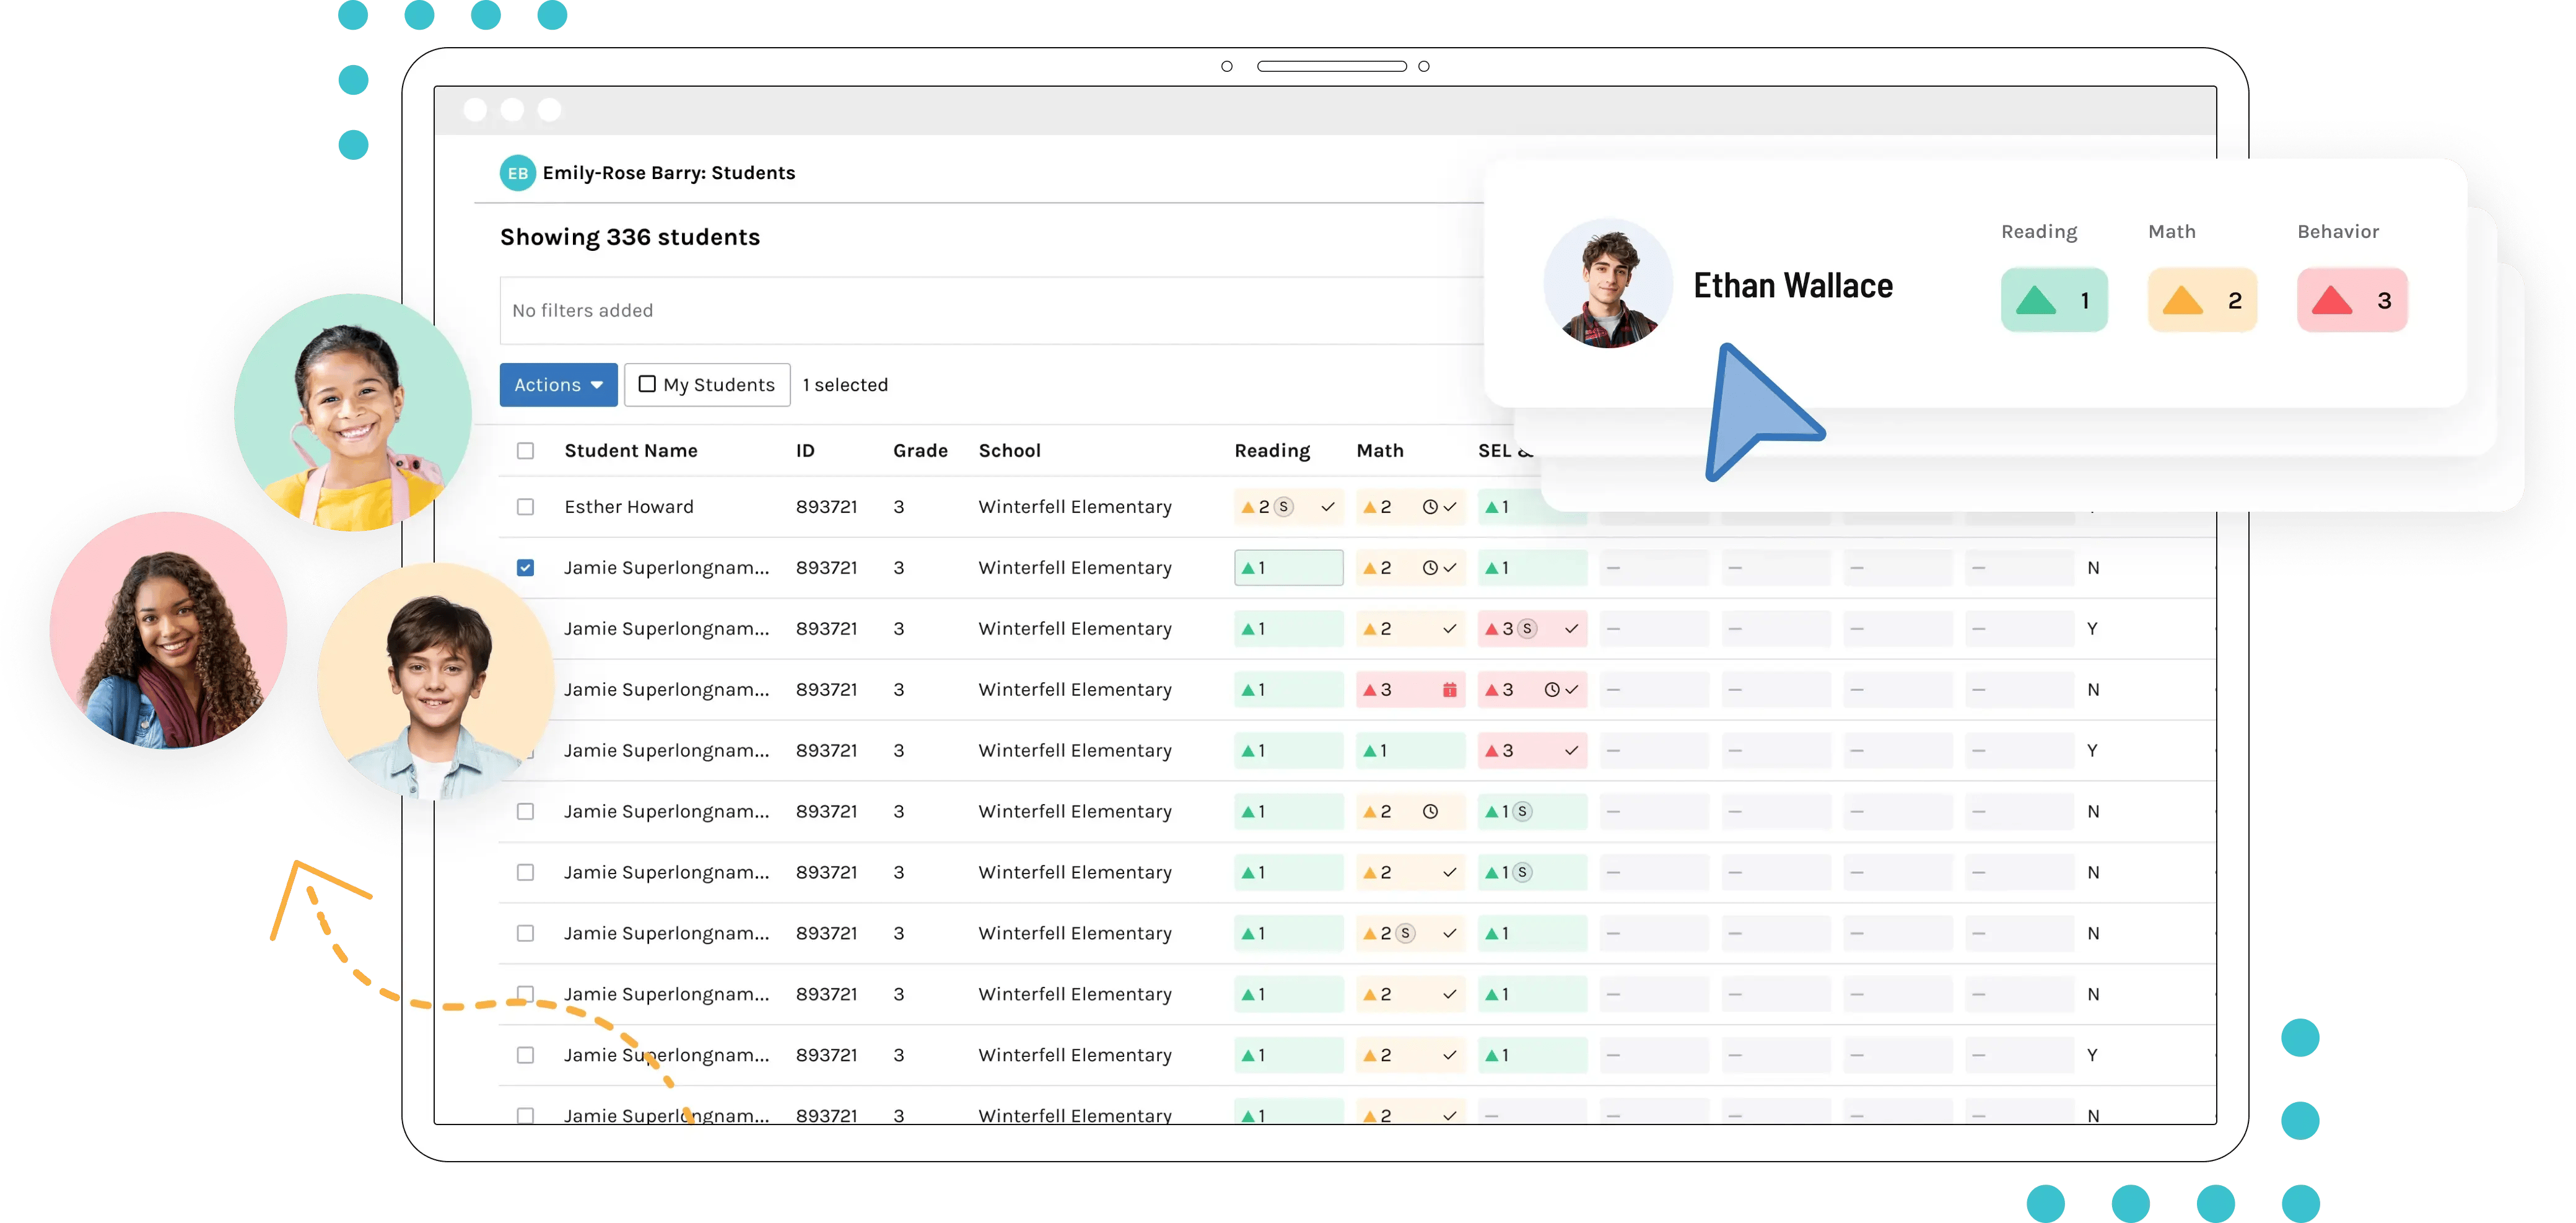The image size is (2576, 1223).
Task: Uncheck the selected Jamie Superlongnam row
Action: click(x=526, y=567)
